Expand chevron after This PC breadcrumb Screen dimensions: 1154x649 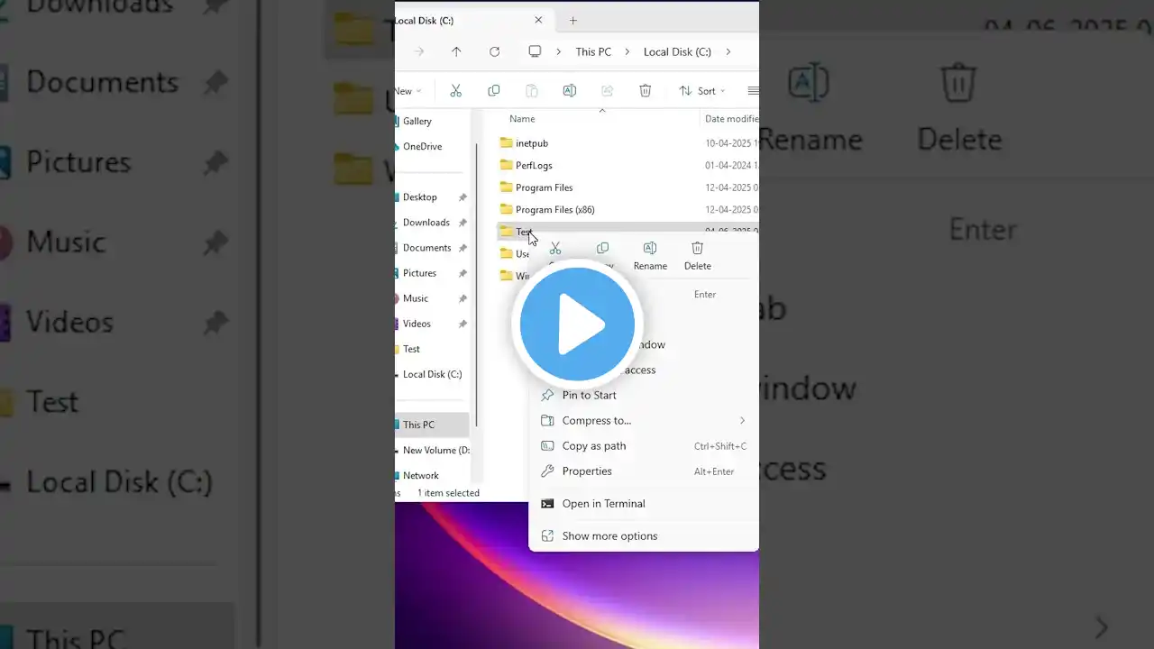627,51
